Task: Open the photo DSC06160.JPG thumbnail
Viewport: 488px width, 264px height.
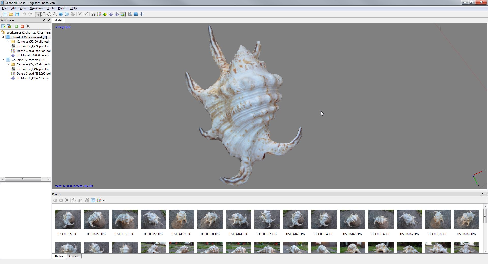Action: [x=210, y=219]
